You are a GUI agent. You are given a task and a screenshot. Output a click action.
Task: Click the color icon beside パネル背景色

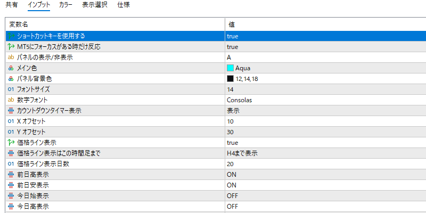[x=11, y=78]
